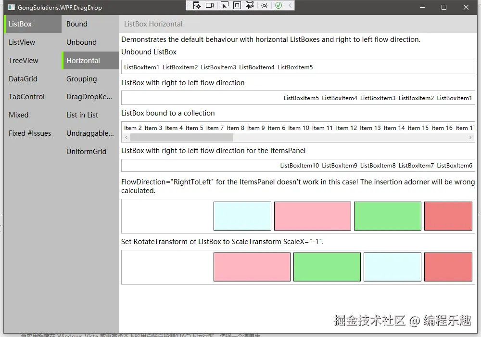The height and width of the screenshot is (337, 481).
Task: Select ListBoxItem6 in the ItemsPanel list
Action: point(455,166)
